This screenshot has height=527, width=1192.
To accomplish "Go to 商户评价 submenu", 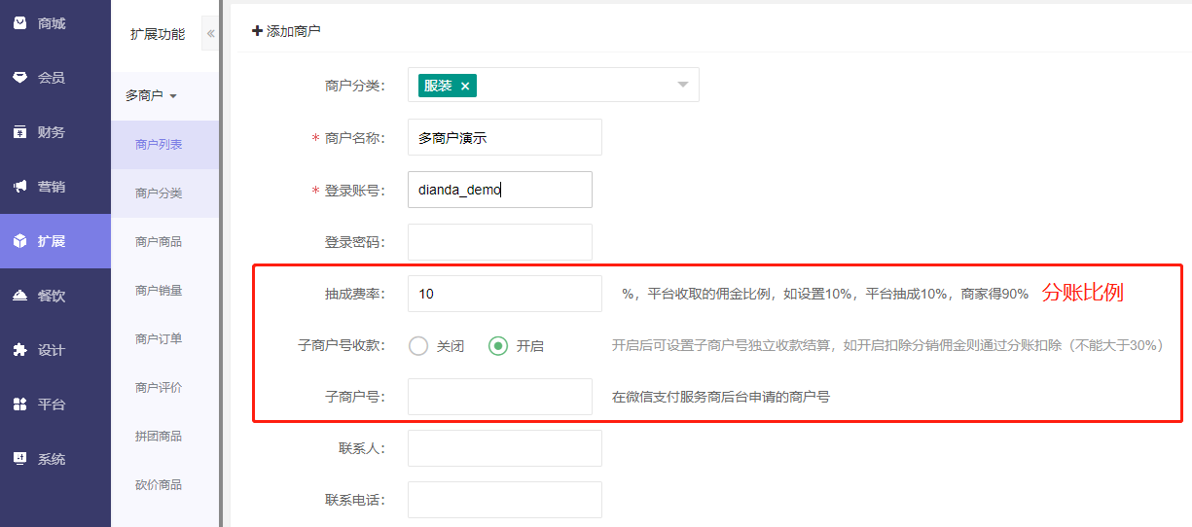I will click(164, 388).
